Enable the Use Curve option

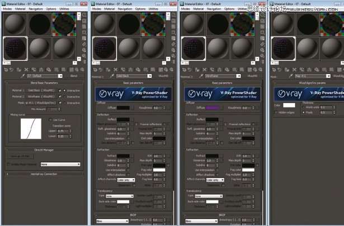[x=50, y=119]
